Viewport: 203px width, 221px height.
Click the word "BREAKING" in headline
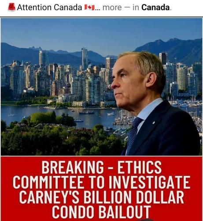tap(73, 168)
